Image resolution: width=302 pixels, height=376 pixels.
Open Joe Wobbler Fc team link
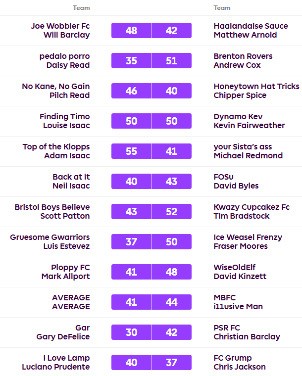(60, 26)
